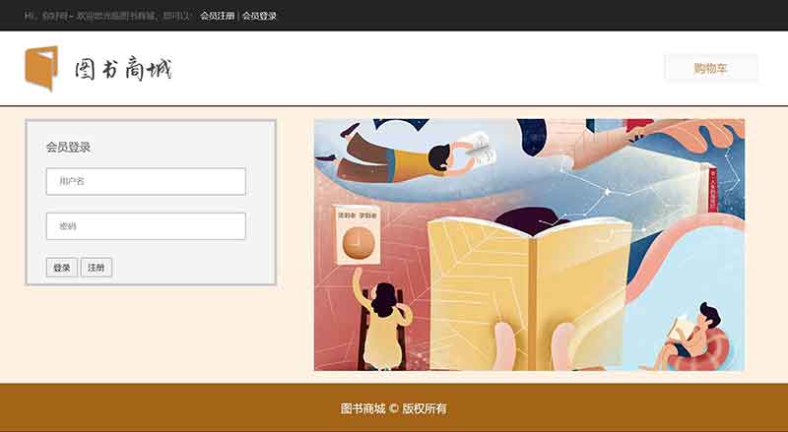Click the boy on red swim ring

[696, 338]
